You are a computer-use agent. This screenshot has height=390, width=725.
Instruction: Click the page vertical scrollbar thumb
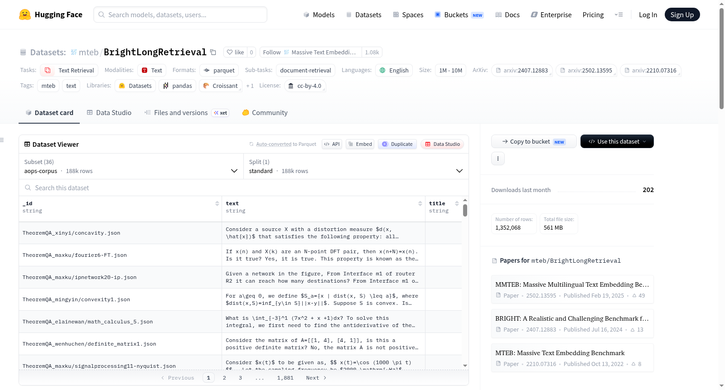(721, 58)
